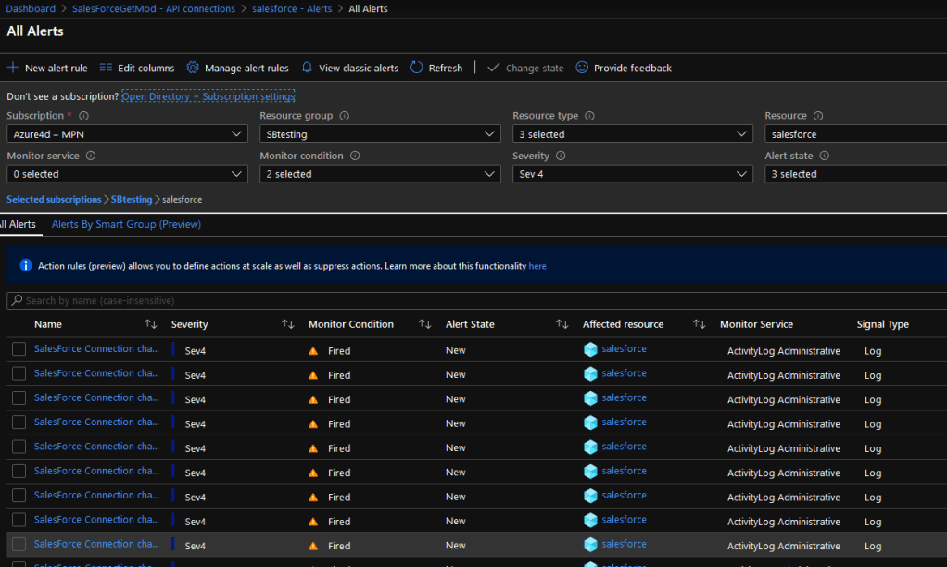The height and width of the screenshot is (567, 947).
Task: Sort alerts by the Severity column arrows
Action: pos(287,324)
